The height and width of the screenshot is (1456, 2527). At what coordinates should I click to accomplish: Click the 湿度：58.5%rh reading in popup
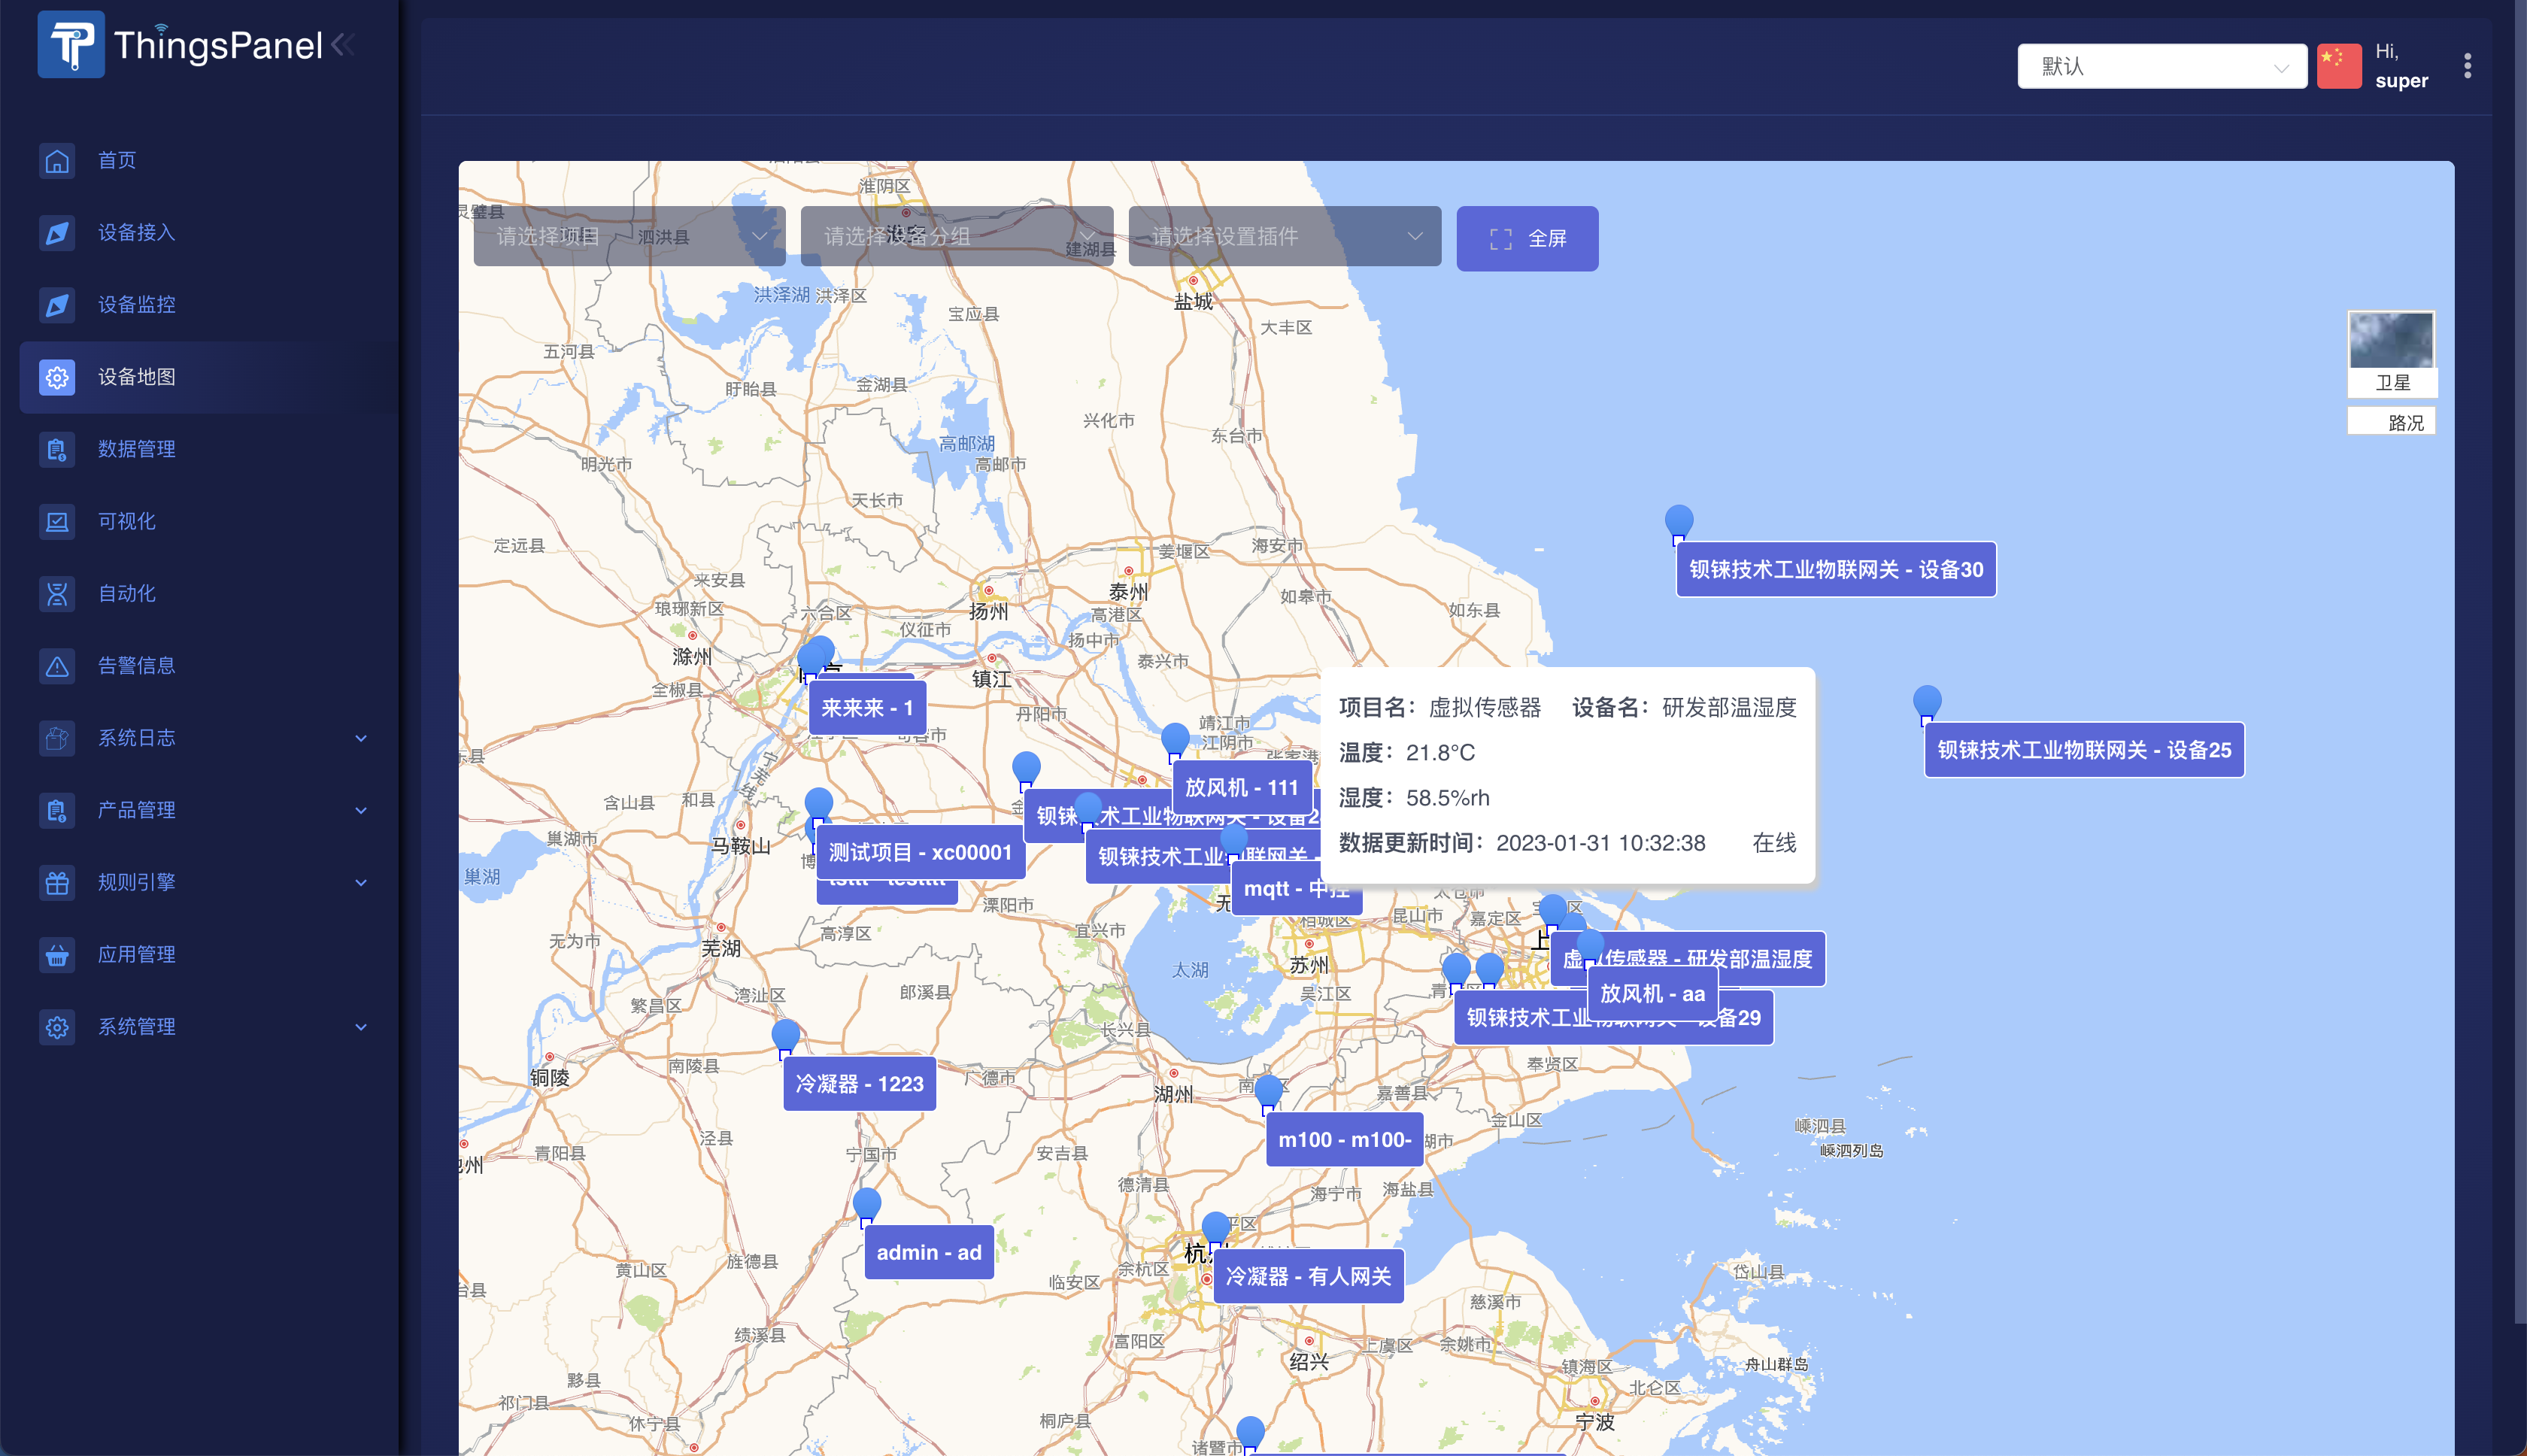pos(1414,797)
